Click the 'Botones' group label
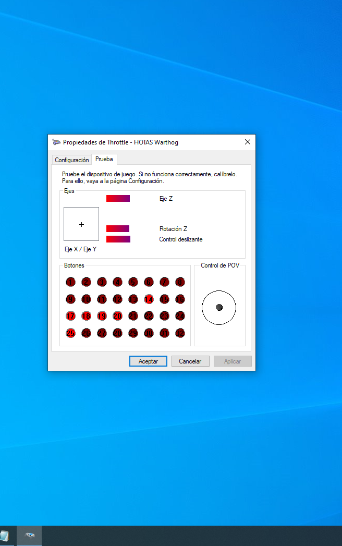Screen dimensions: 342x546 [74, 265]
